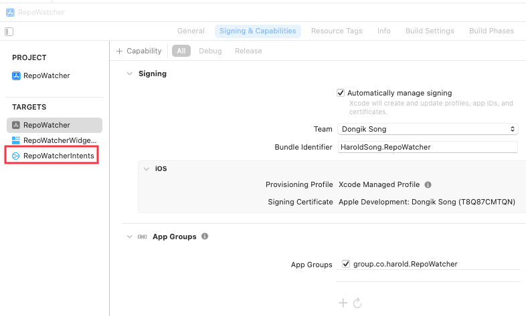Switch to the General tab
The image size is (526, 316).
point(191,31)
